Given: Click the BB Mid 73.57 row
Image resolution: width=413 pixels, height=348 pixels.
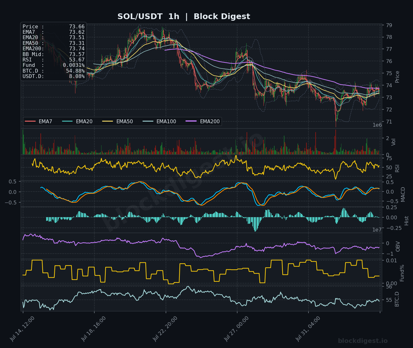Looking at the screenshot, I should [x=53, y=54].
